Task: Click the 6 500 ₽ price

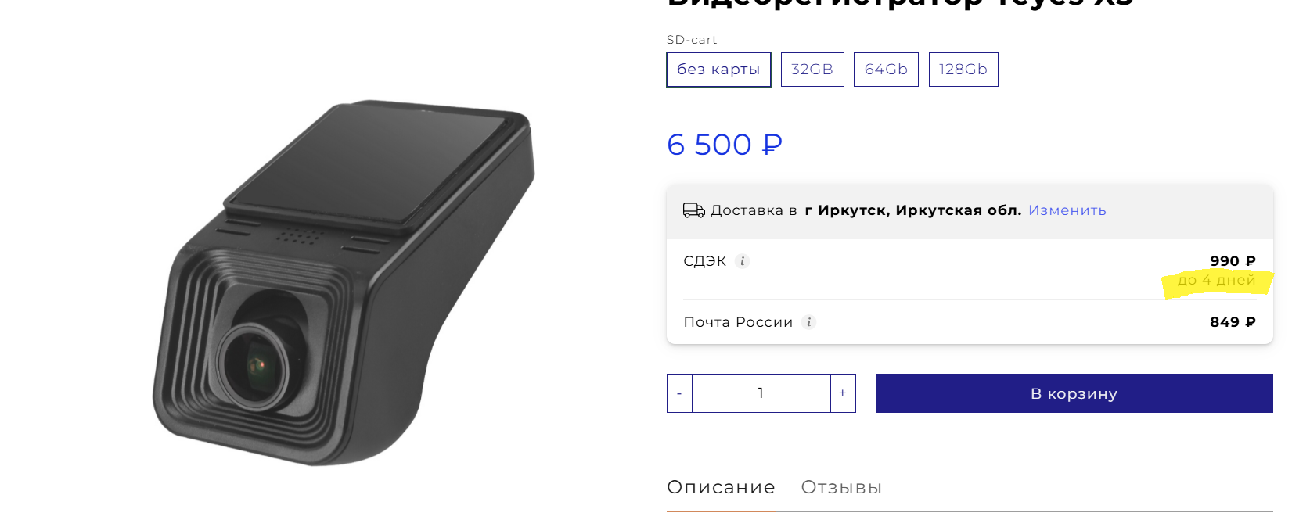Action: tap(725, 145)
